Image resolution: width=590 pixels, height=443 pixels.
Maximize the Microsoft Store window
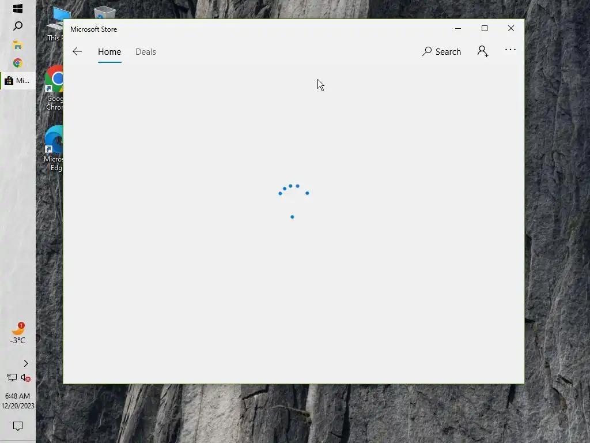point(485,29)
